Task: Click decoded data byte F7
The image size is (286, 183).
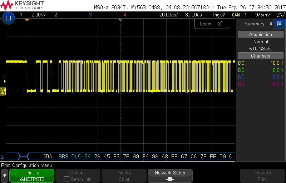Action: point(117,157)
